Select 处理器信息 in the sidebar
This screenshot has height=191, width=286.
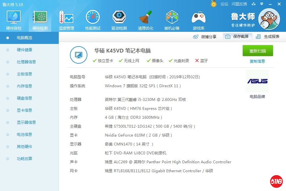[26, 62]
